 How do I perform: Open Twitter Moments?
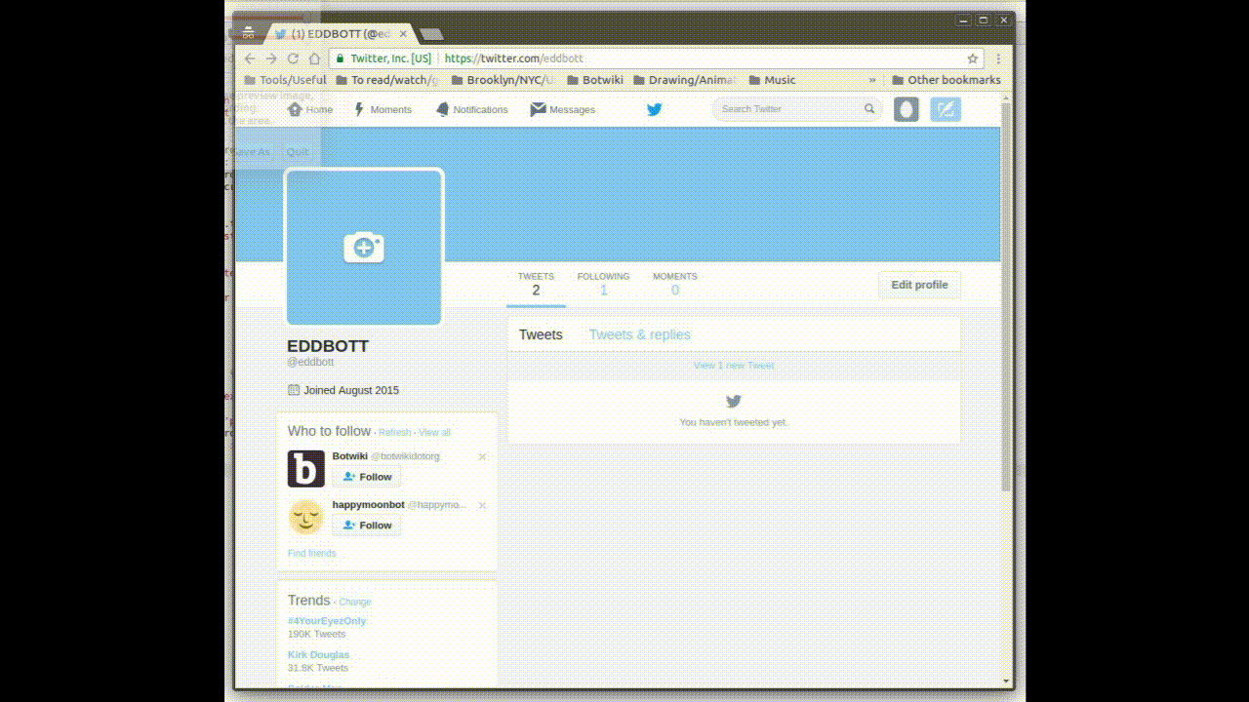pos(383,109)
